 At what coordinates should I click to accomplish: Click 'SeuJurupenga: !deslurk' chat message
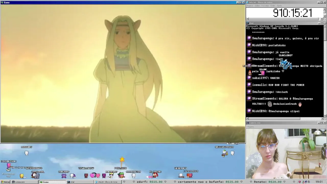(x=270, y=92)
